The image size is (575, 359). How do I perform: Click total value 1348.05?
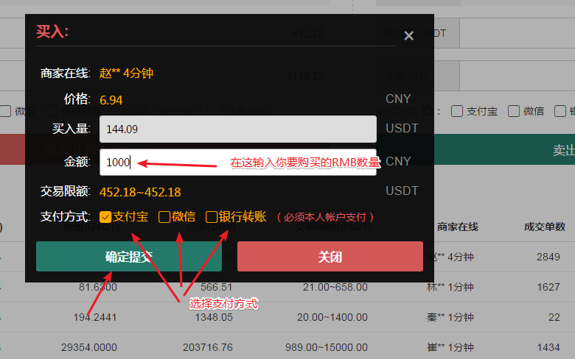point(214,317)
